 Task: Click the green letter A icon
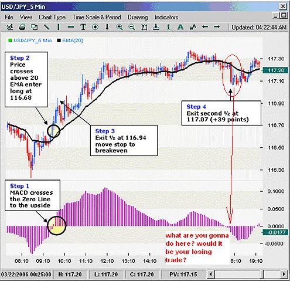pos(180,27)
